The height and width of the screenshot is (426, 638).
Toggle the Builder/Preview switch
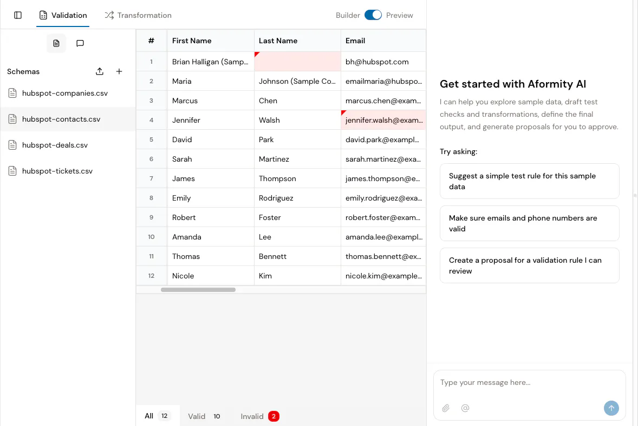coord(373,15)
